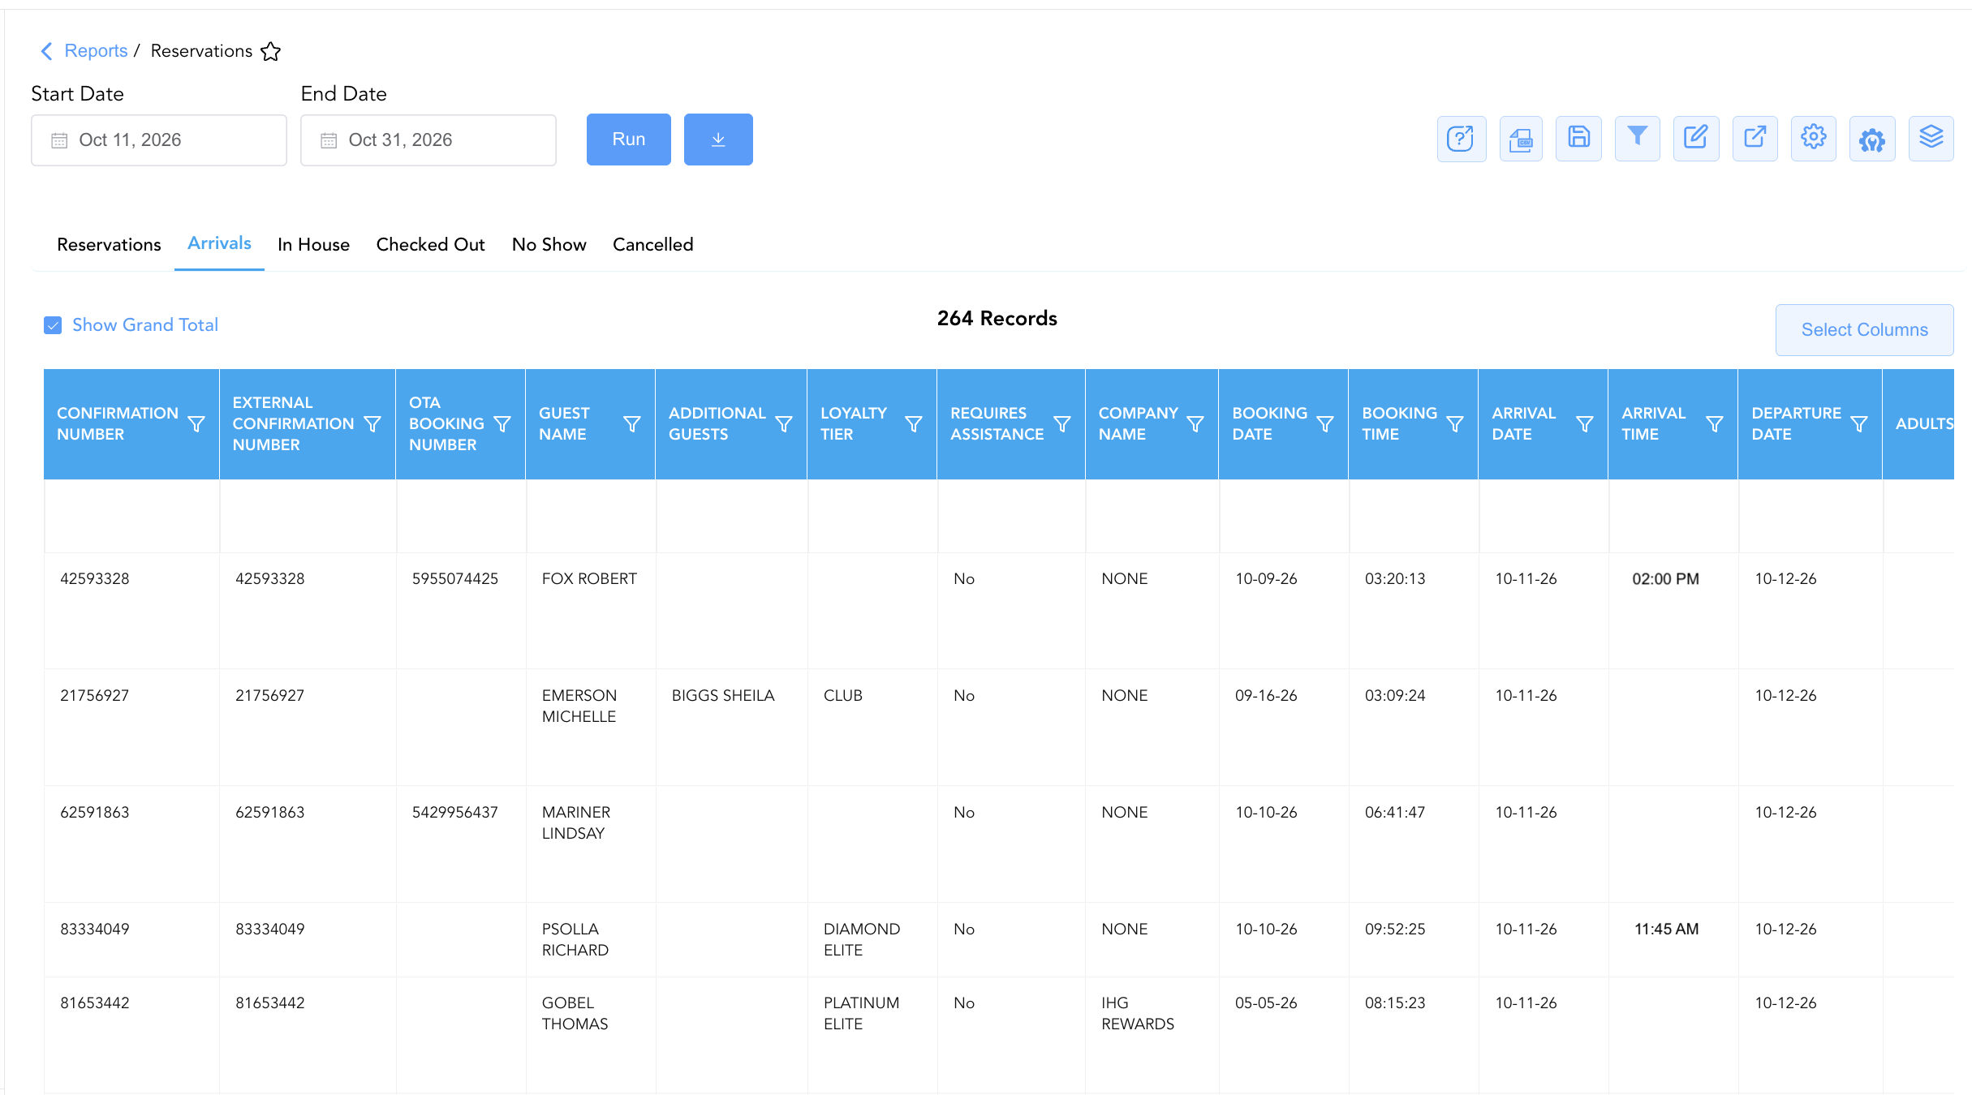This screenshot has width=1972, height=1095.
Task: Filter the Arrival Time column
Action: click(1715, 424)
